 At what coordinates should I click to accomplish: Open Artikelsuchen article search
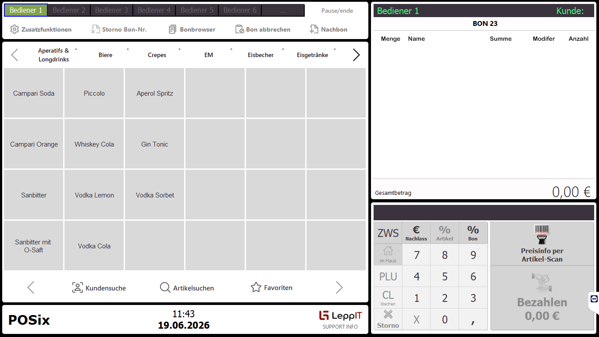click(x=187, y=288)
